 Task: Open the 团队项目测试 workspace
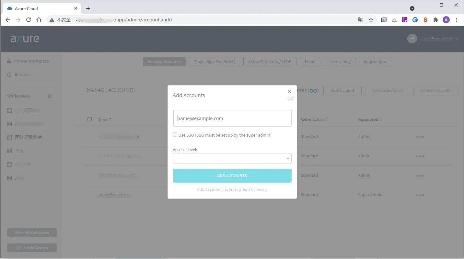[29, 137]
